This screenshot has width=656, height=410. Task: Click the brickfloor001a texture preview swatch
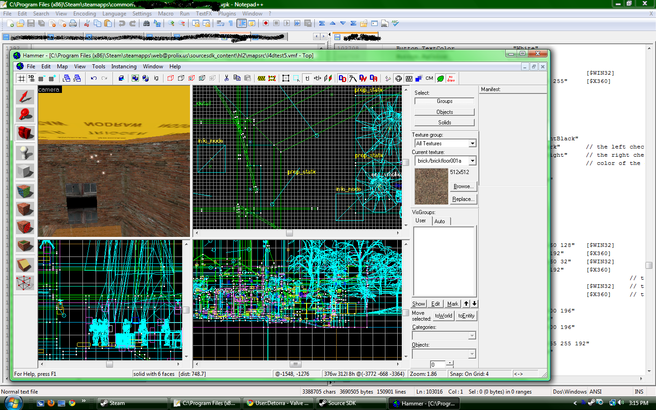431,186
